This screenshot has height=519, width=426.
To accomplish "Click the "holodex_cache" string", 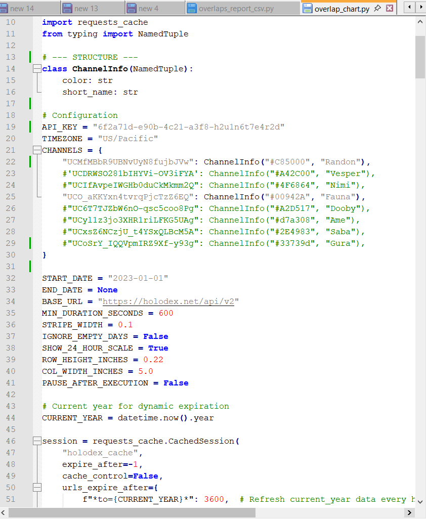I will pyautogui.click(x=100, y=453).
